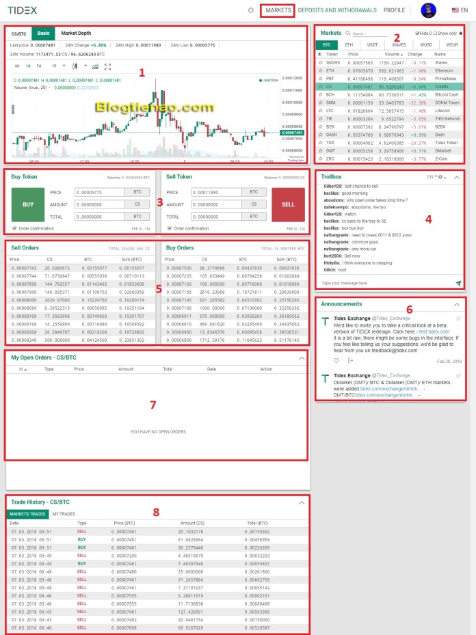Select the SNM SONM Token market row

[390, 103]
